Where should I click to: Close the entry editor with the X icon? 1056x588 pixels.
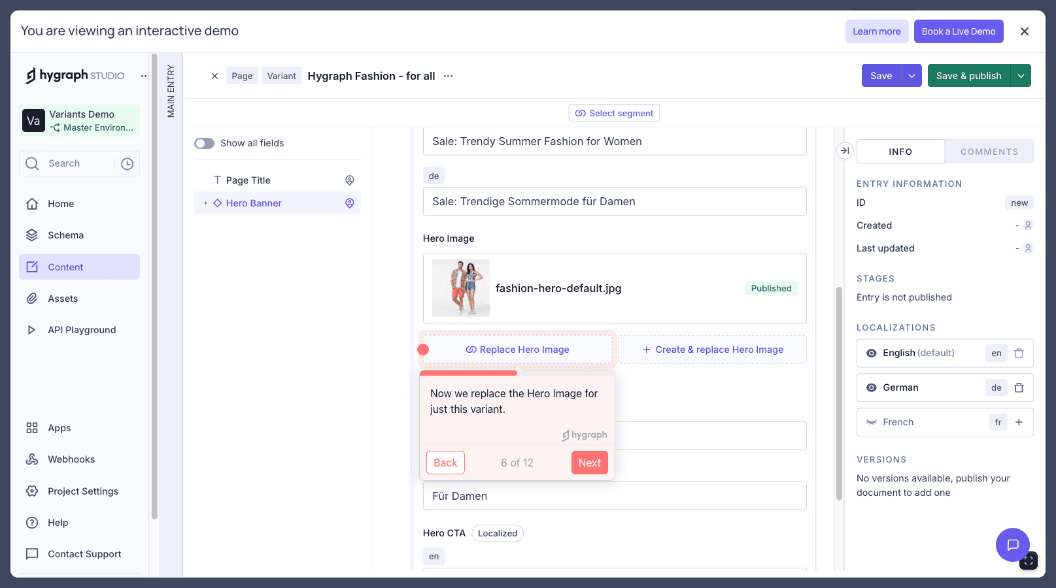(x=214, y=76)
